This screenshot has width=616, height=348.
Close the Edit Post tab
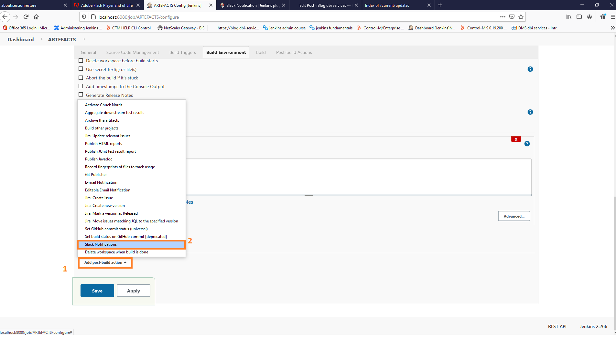(x=356, y=5)
